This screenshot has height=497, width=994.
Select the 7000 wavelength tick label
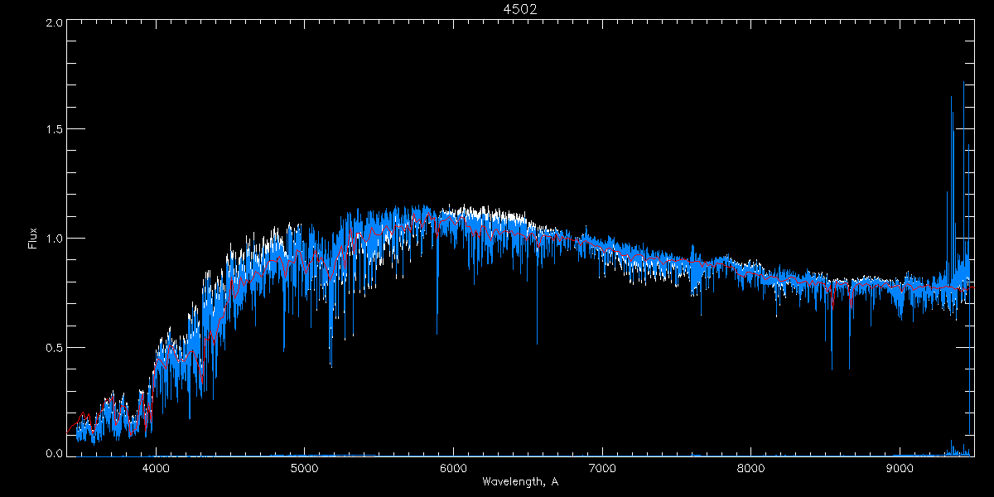click(x=602, y=468)
